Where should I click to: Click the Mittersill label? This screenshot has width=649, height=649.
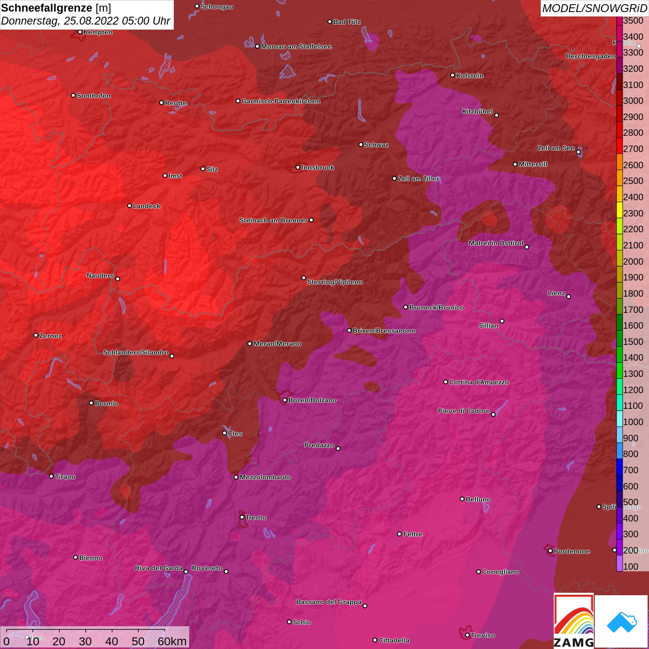pos(533,164)
